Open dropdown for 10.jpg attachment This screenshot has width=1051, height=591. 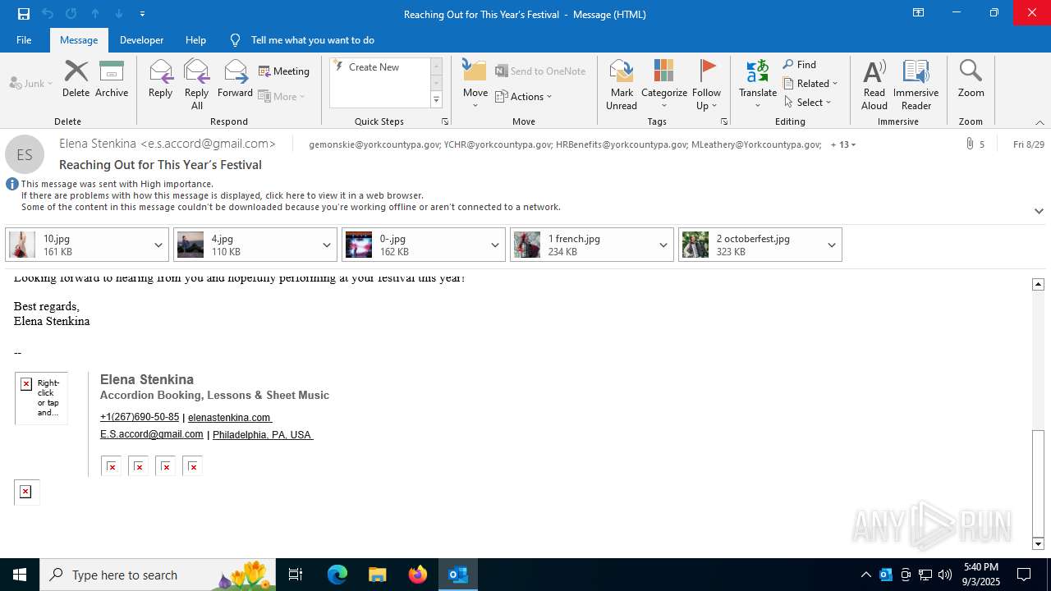(158, 245)
